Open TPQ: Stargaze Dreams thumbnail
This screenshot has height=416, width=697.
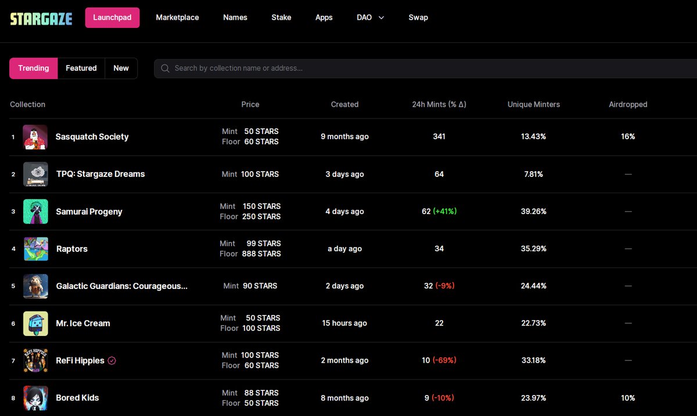pos(35,174)
